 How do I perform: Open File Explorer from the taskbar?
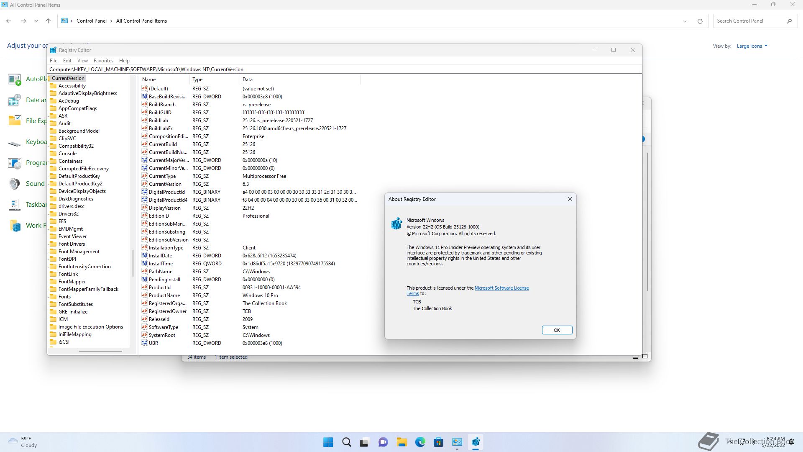[401, 442]
